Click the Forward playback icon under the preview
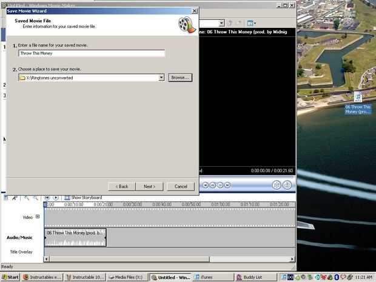Image resolution: width=376 pixels, height=282 pixels. [x=227, y=185]
